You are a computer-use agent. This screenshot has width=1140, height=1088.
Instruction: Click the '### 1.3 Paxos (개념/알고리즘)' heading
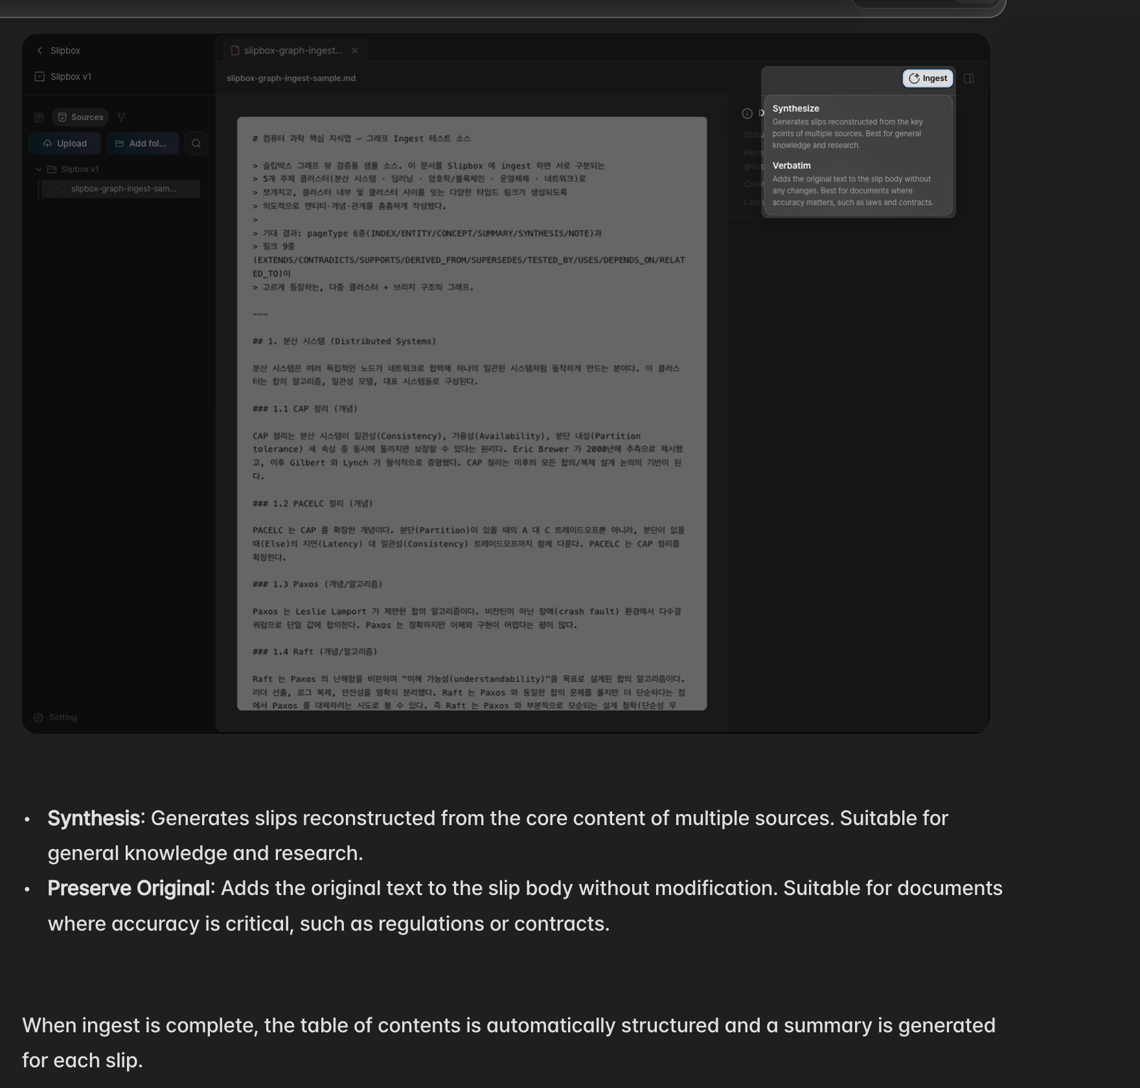(x=317, y=584)
